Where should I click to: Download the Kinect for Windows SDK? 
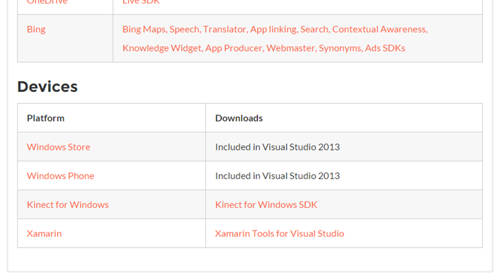(x=266, y=204)
